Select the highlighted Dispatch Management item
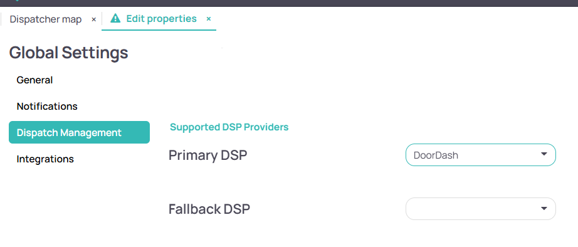Viewport: 578px width, 247px height. point(79,132)
